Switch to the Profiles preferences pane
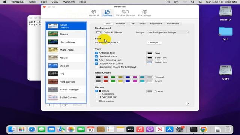Viewport: 240px width, 135px height. (x=107, y=13)
